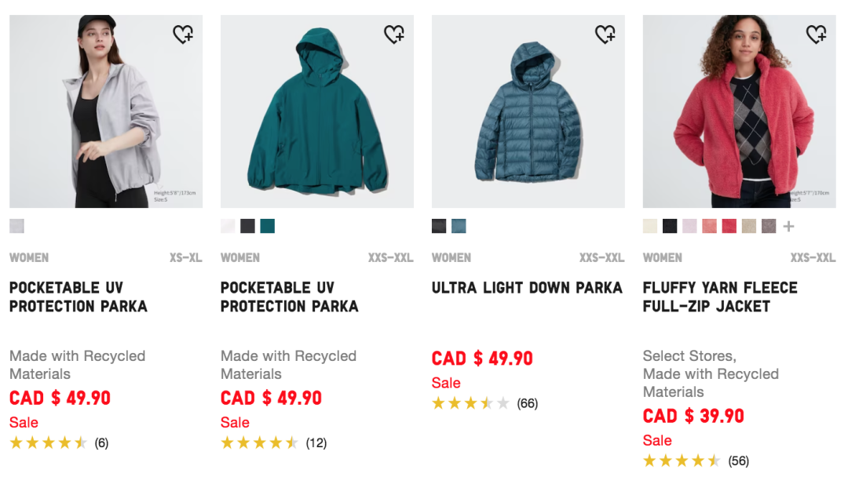The height and width of the screenshot is (488, 848).
Task: Toggle wishlist heart on the Fluffy Yarn Fleece jacket
Action: (817, 35)
